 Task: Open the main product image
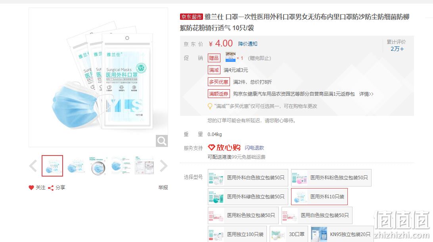[x=98, y=77]
